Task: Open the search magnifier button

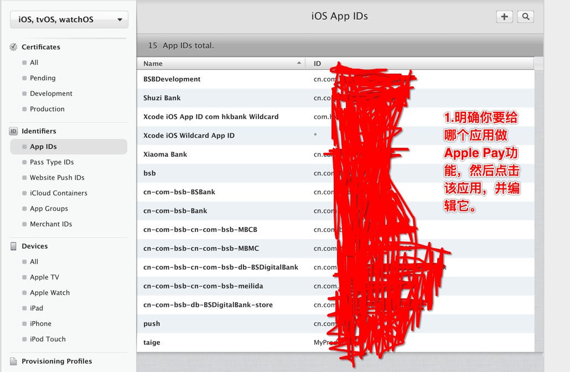Action: point(526,17)
